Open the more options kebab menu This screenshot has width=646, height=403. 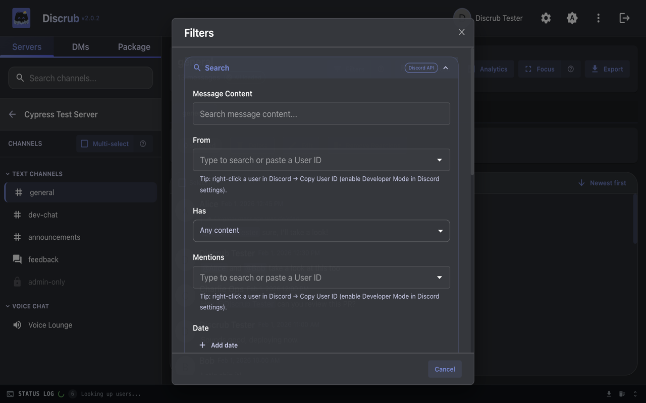(598, 18)
